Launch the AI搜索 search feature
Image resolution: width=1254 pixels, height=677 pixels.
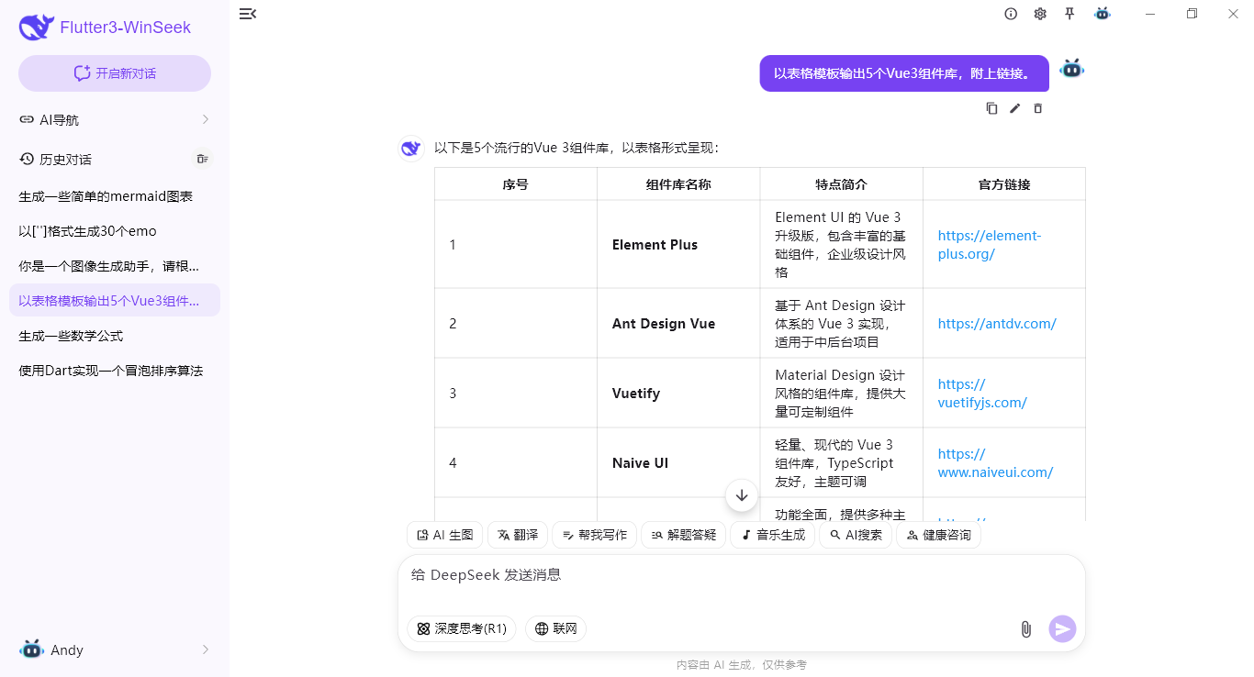(855, 535)
